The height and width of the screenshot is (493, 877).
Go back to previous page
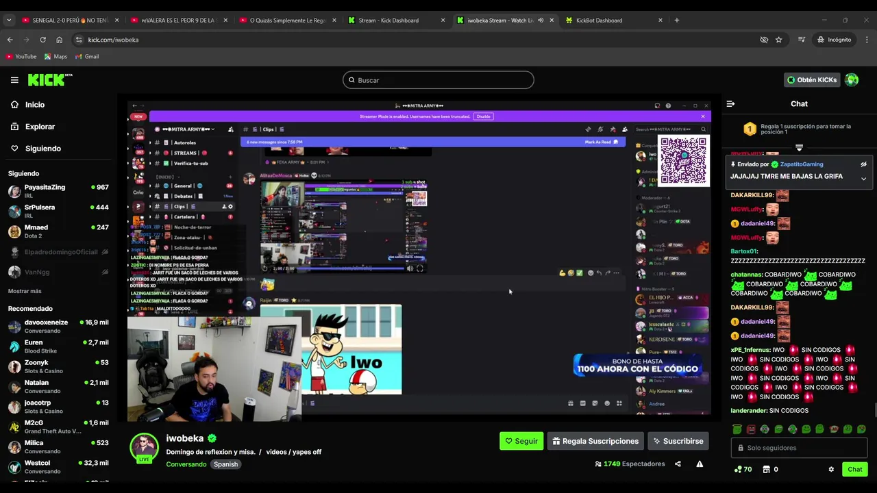pyautogui.click(x=10, y=40)
